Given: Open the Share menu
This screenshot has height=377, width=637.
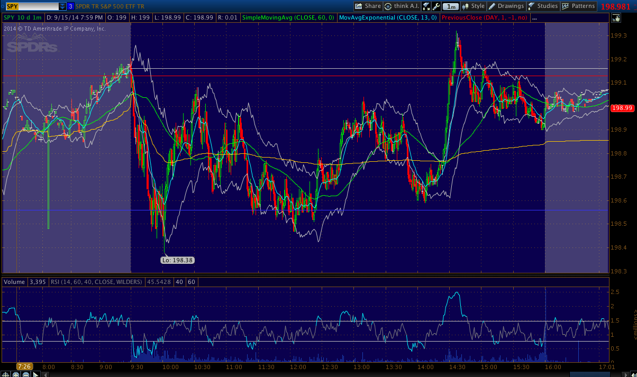Looking at the screenshot, I should (368, 6).
